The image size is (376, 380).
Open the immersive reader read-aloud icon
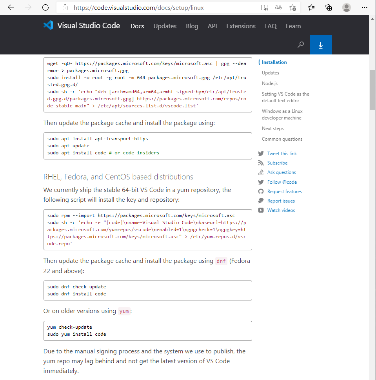(264, 7)
